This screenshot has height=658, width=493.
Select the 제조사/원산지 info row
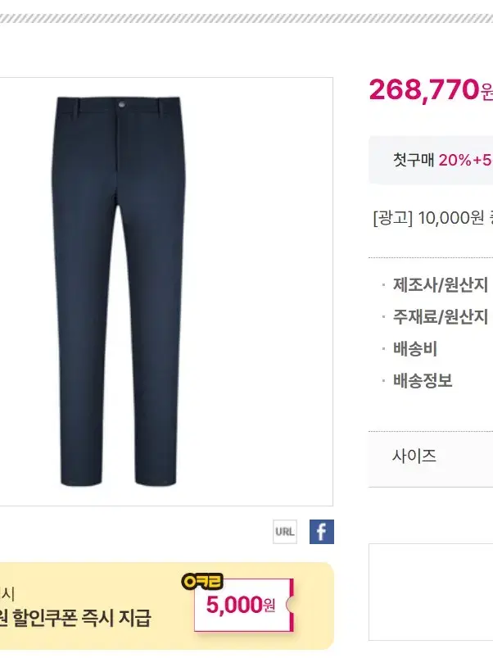[437, 285]
